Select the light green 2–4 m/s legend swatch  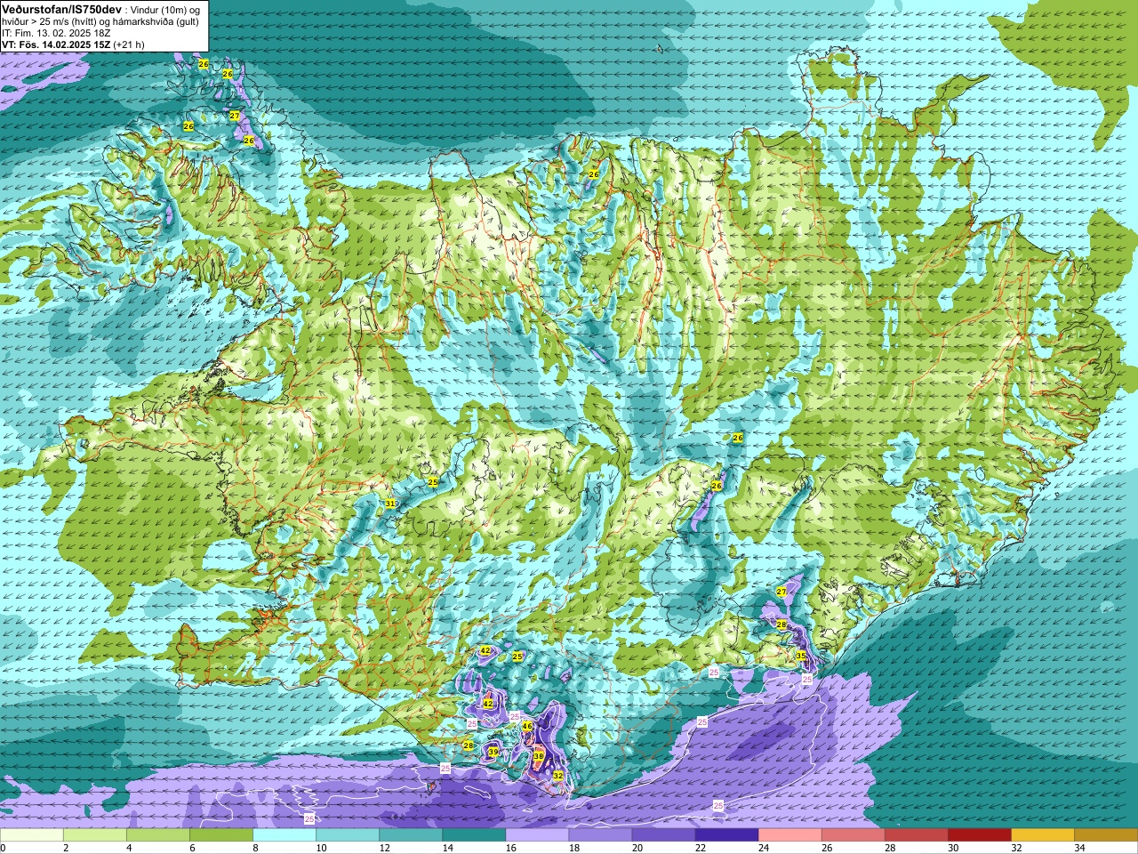click(x=95, y=835)
